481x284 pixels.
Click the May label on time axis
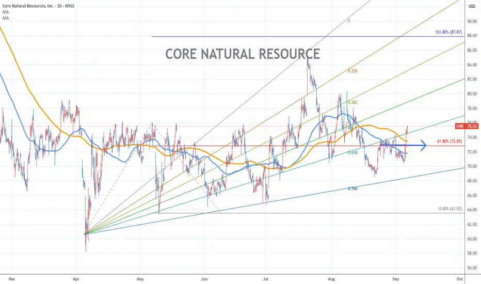[140, 279]
